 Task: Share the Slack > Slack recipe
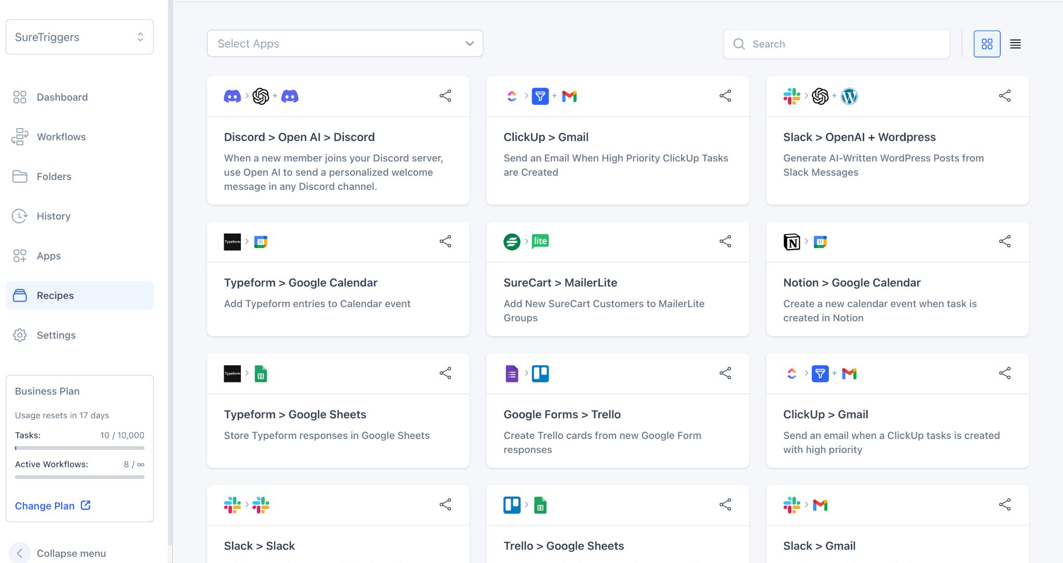pos(445,504)
